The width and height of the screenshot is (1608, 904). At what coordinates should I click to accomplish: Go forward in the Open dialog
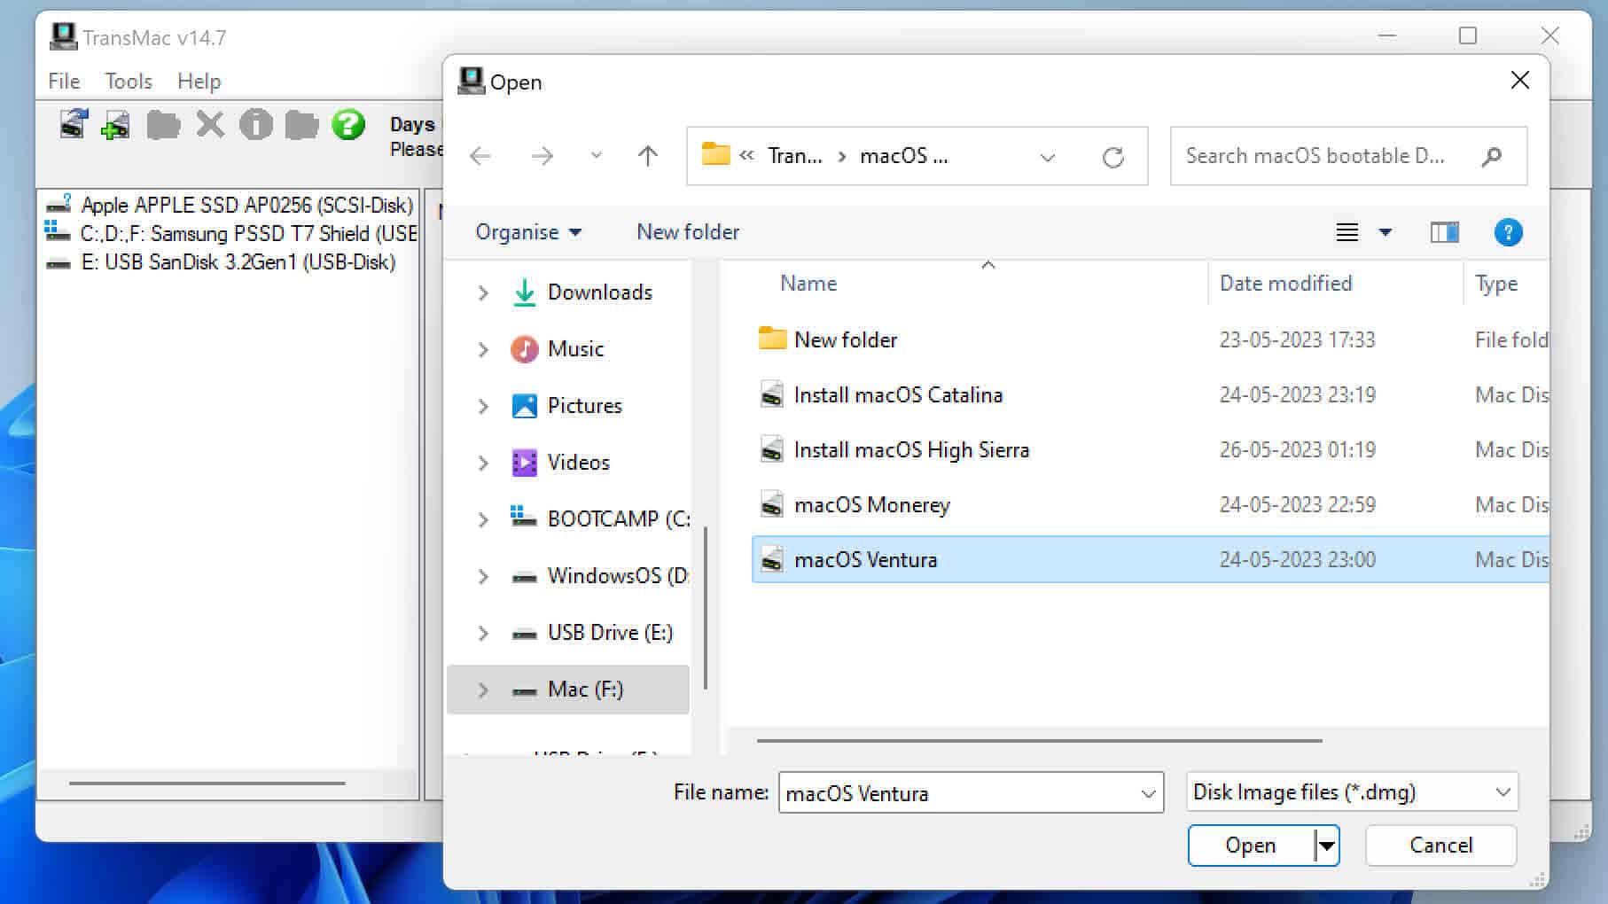click(542, 157)
